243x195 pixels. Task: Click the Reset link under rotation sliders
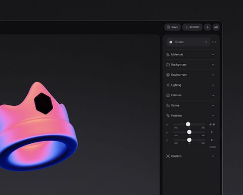[213, 147]
